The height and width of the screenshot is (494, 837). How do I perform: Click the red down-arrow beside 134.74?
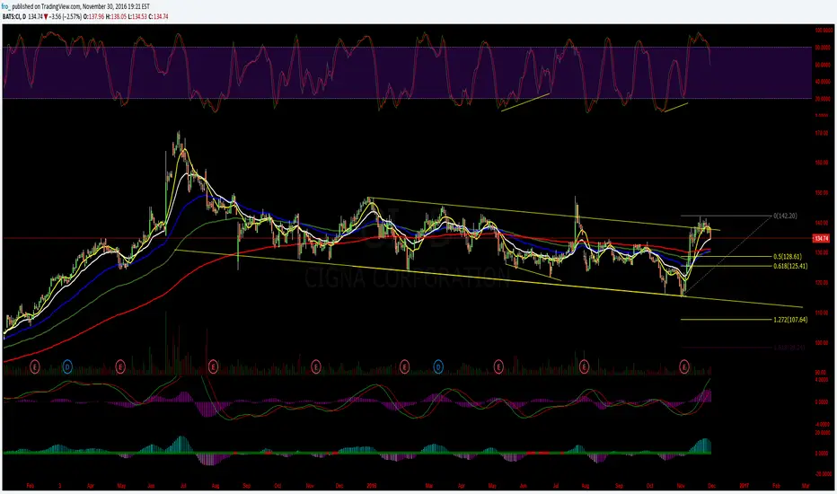tap(46, 16)
